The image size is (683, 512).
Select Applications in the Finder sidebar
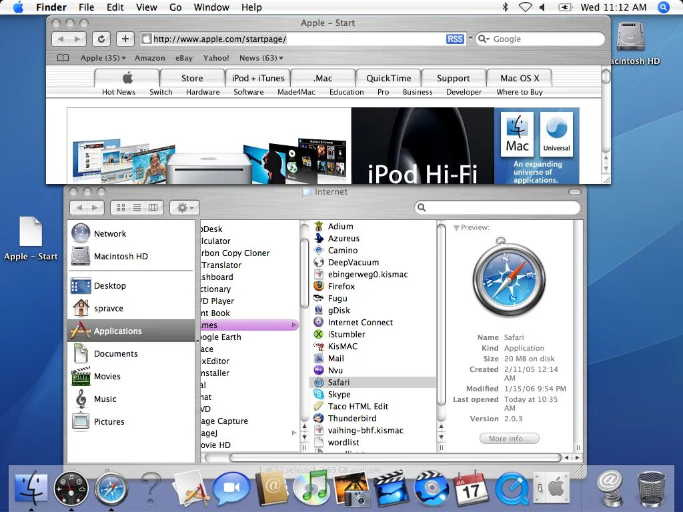117,331
